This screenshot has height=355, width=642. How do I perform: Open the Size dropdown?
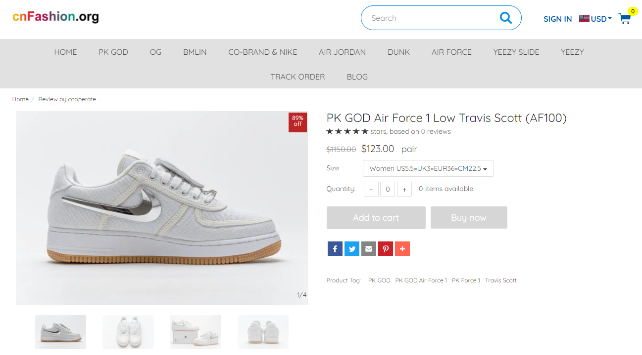click(x=428, y=168)
